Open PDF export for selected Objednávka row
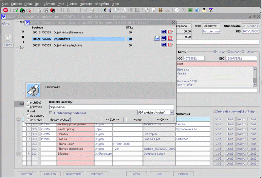262x178 pixels. point(170,38)
